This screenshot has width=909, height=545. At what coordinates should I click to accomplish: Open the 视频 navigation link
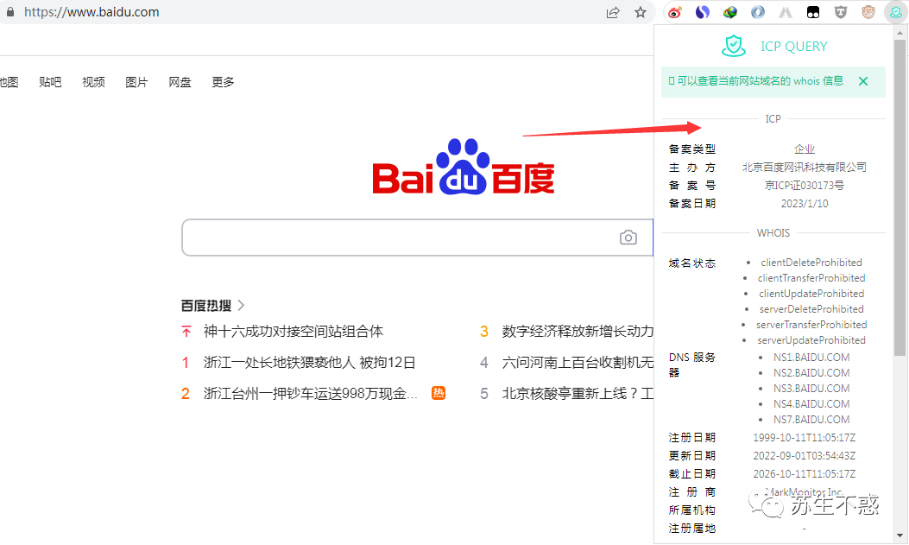tap(93, 82)
